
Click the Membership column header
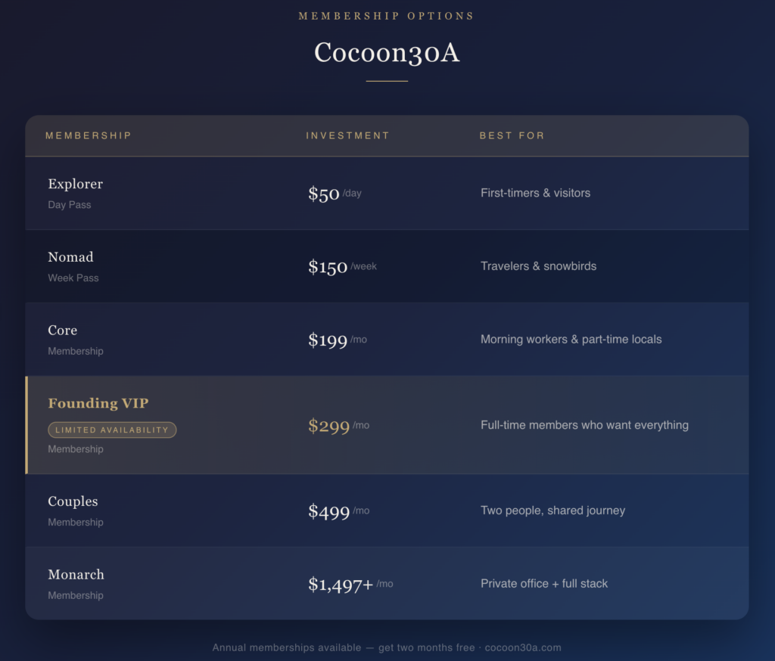pyautogui.click(x=89, y=136)
